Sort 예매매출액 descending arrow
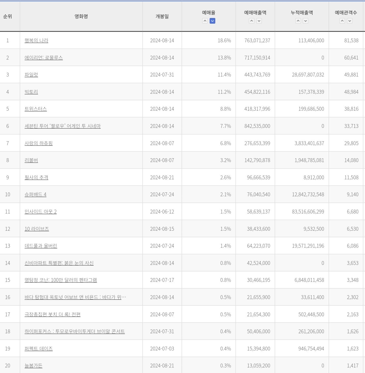This screenshot has height=373, width=365. point(259,21)
